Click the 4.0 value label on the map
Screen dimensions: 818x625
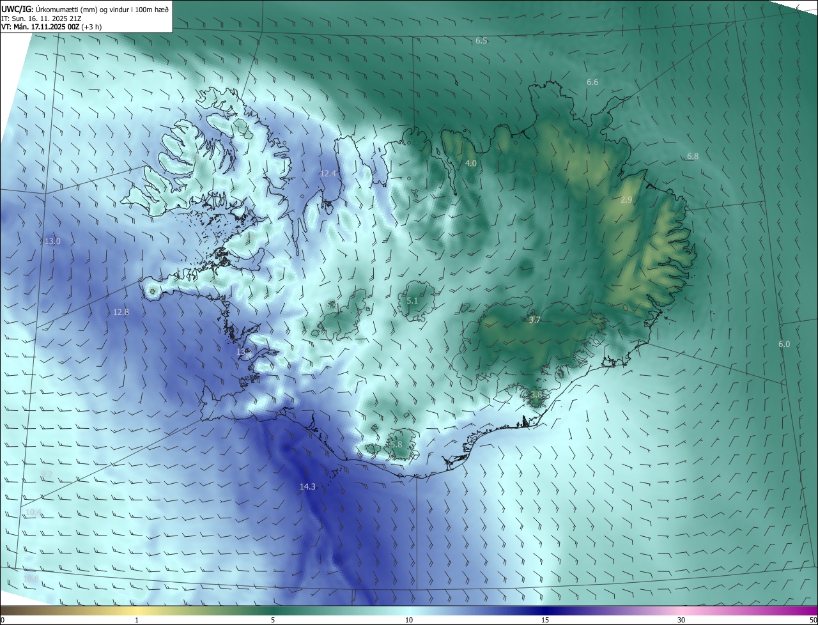pyautogui.click(x=470, y=164)
